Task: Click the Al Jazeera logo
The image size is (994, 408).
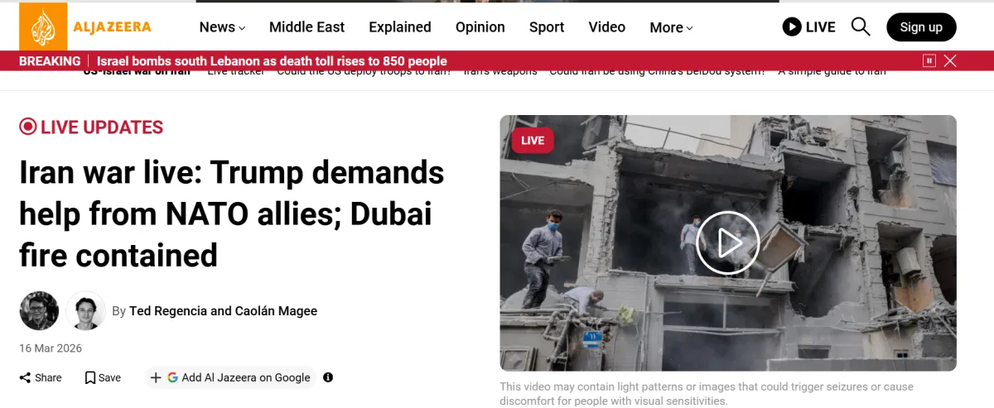Action: (85, 26)
